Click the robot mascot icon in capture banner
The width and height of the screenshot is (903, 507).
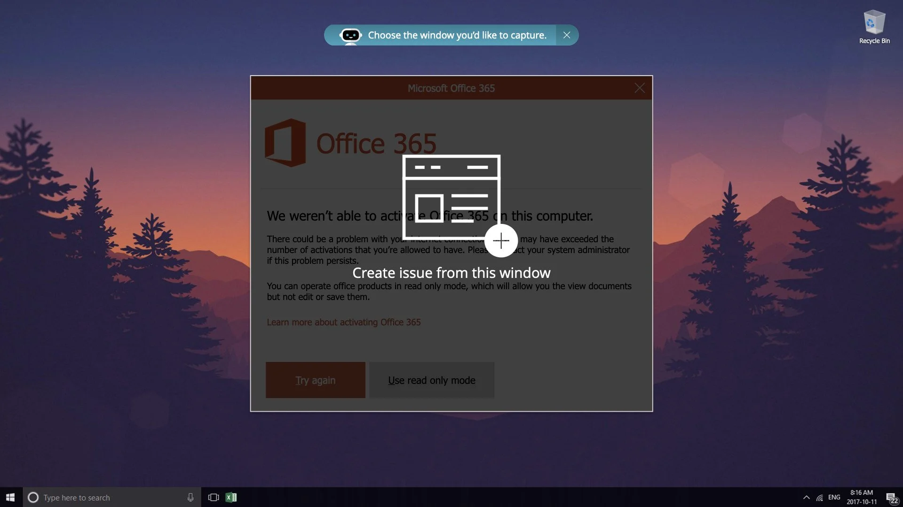[350, 36]
